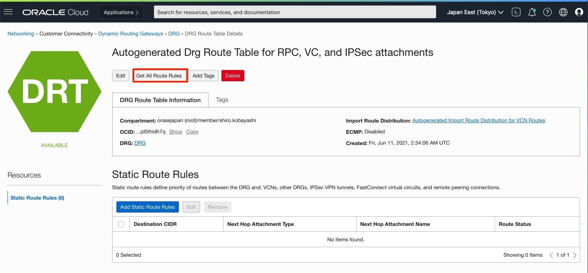The width and height of the screenshot is (588, 273).
Task: Open the user profile icon
Action: [579, 12]
